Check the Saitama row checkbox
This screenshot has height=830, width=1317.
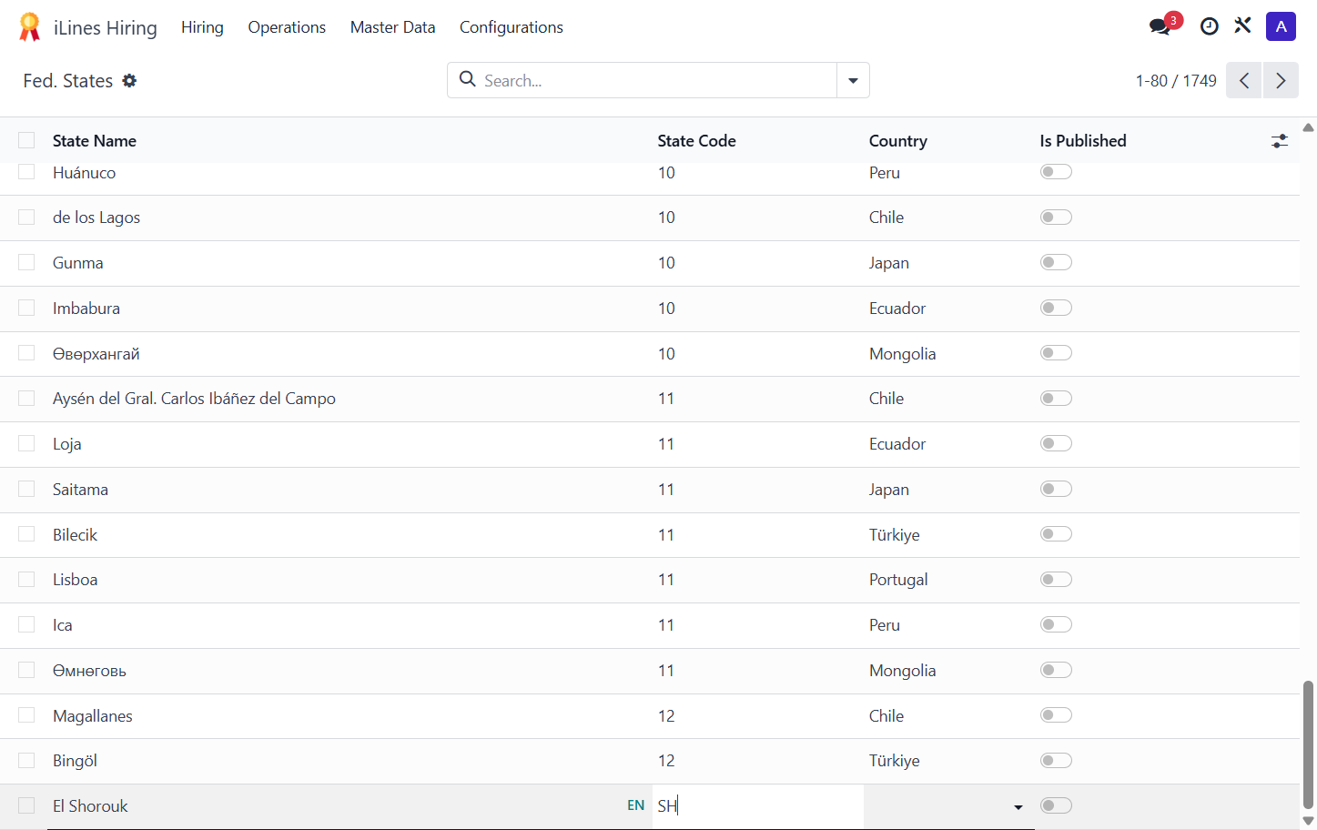(x=26, y=489)
